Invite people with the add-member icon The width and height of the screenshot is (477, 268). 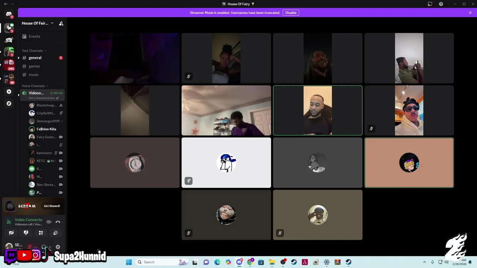[61, 23]
